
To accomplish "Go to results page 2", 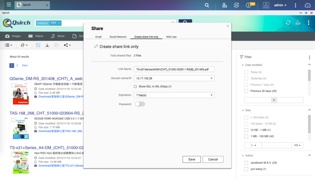I will (x=17, y=65).
